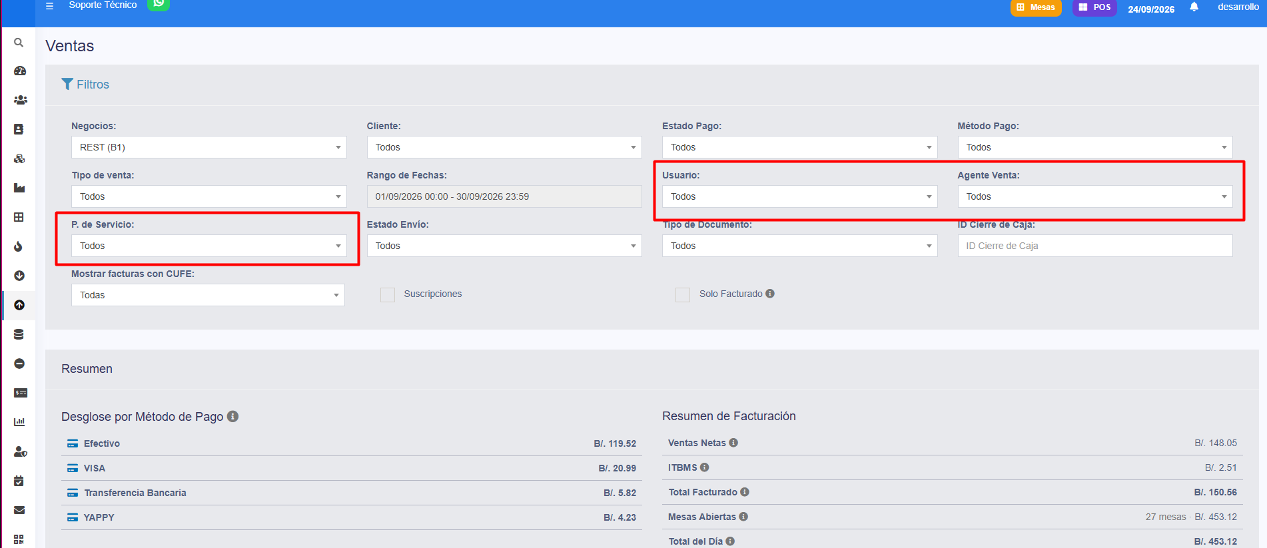Focus the ID Cierre de Caja field
Image resolution: width=1267 pixels, height=548 pixels.
1095,246
